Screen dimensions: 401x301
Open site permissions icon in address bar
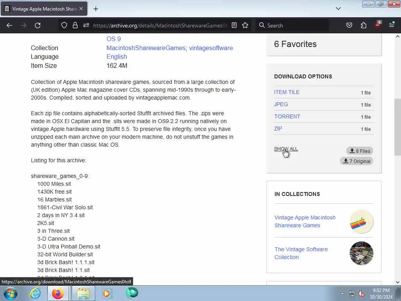pos(86,25)
